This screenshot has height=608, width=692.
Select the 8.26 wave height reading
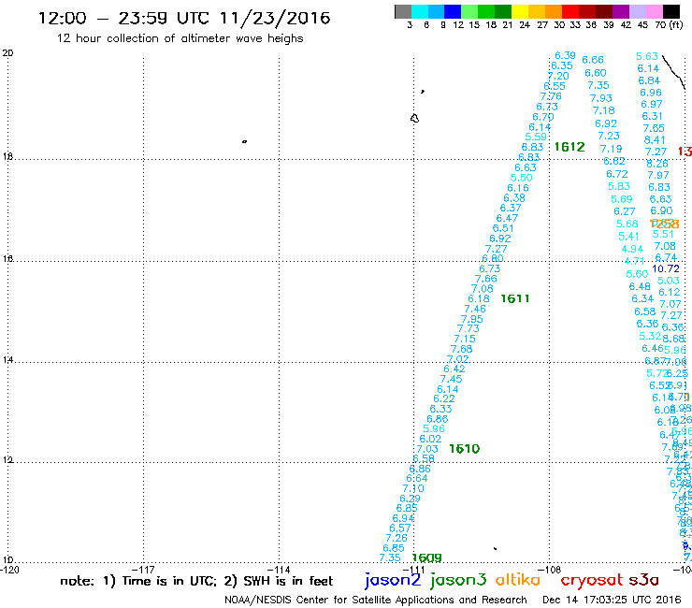click(x=657, y=164)
